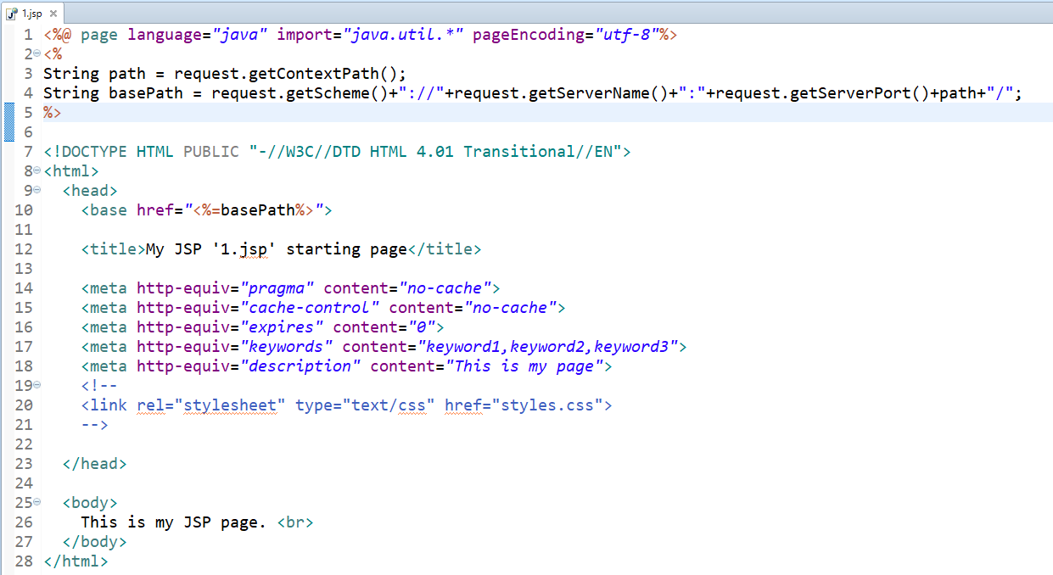Click the closing </html> tag
The width and height of the screenshot is (1053, 575).
pos(76,561)
